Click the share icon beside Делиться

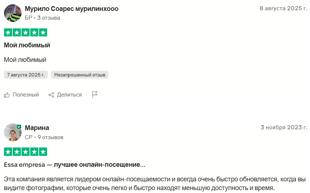51,95
